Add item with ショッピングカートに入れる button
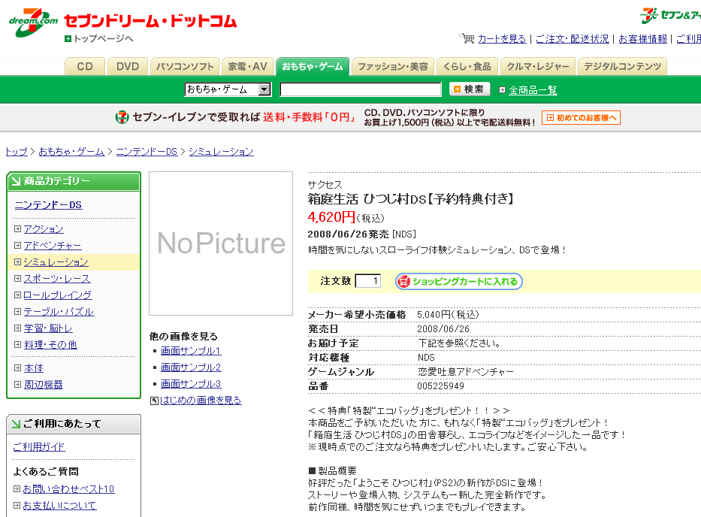The image size is (701, 517). [x=458, y=281]
